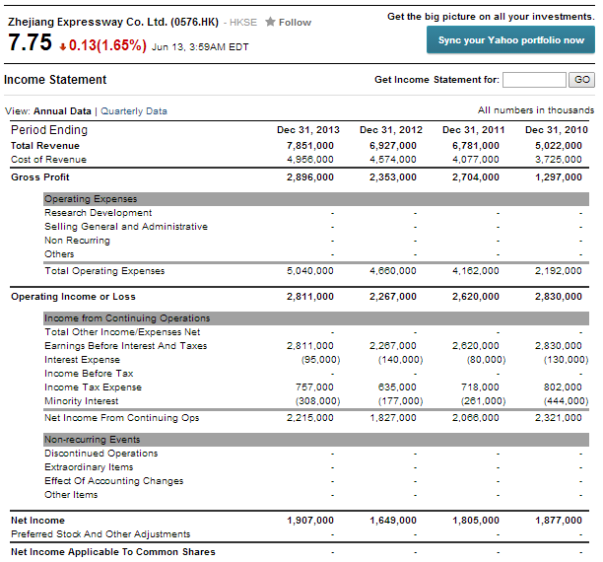Click Income Tax Expense value 757,000
The width and height of the screenshot is (603, 562).
click(314, 387)
